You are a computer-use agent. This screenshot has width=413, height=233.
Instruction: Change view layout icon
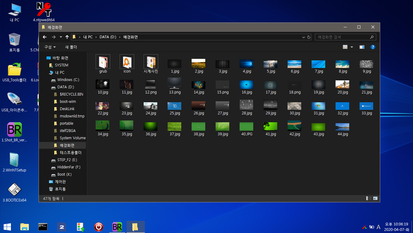point(345,47)
